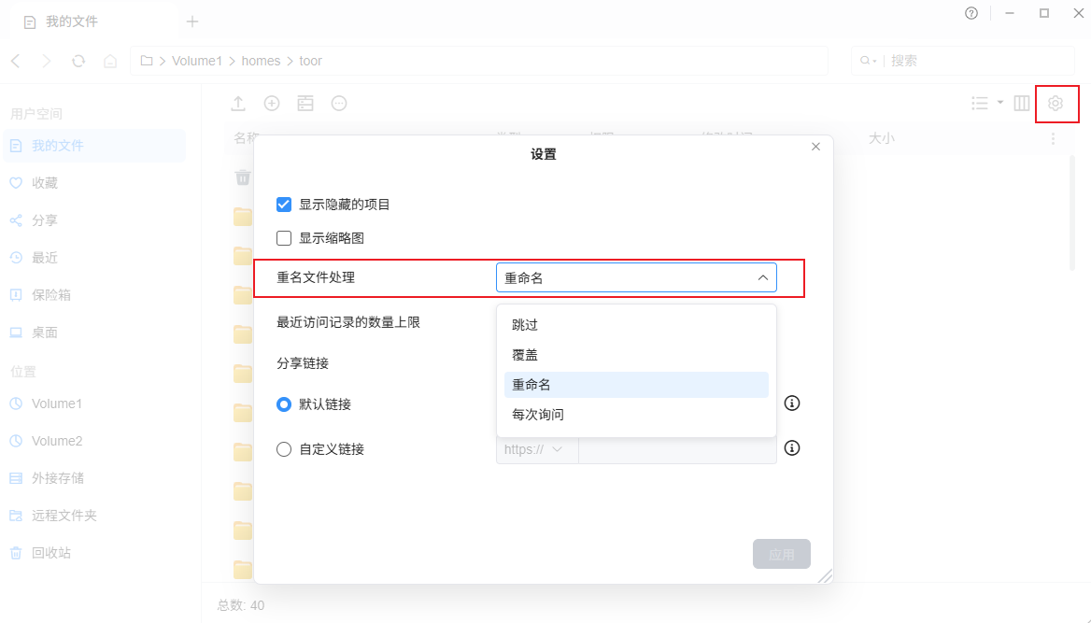
Task: Open 保险箱 in the sidebar
Action: 94,295
